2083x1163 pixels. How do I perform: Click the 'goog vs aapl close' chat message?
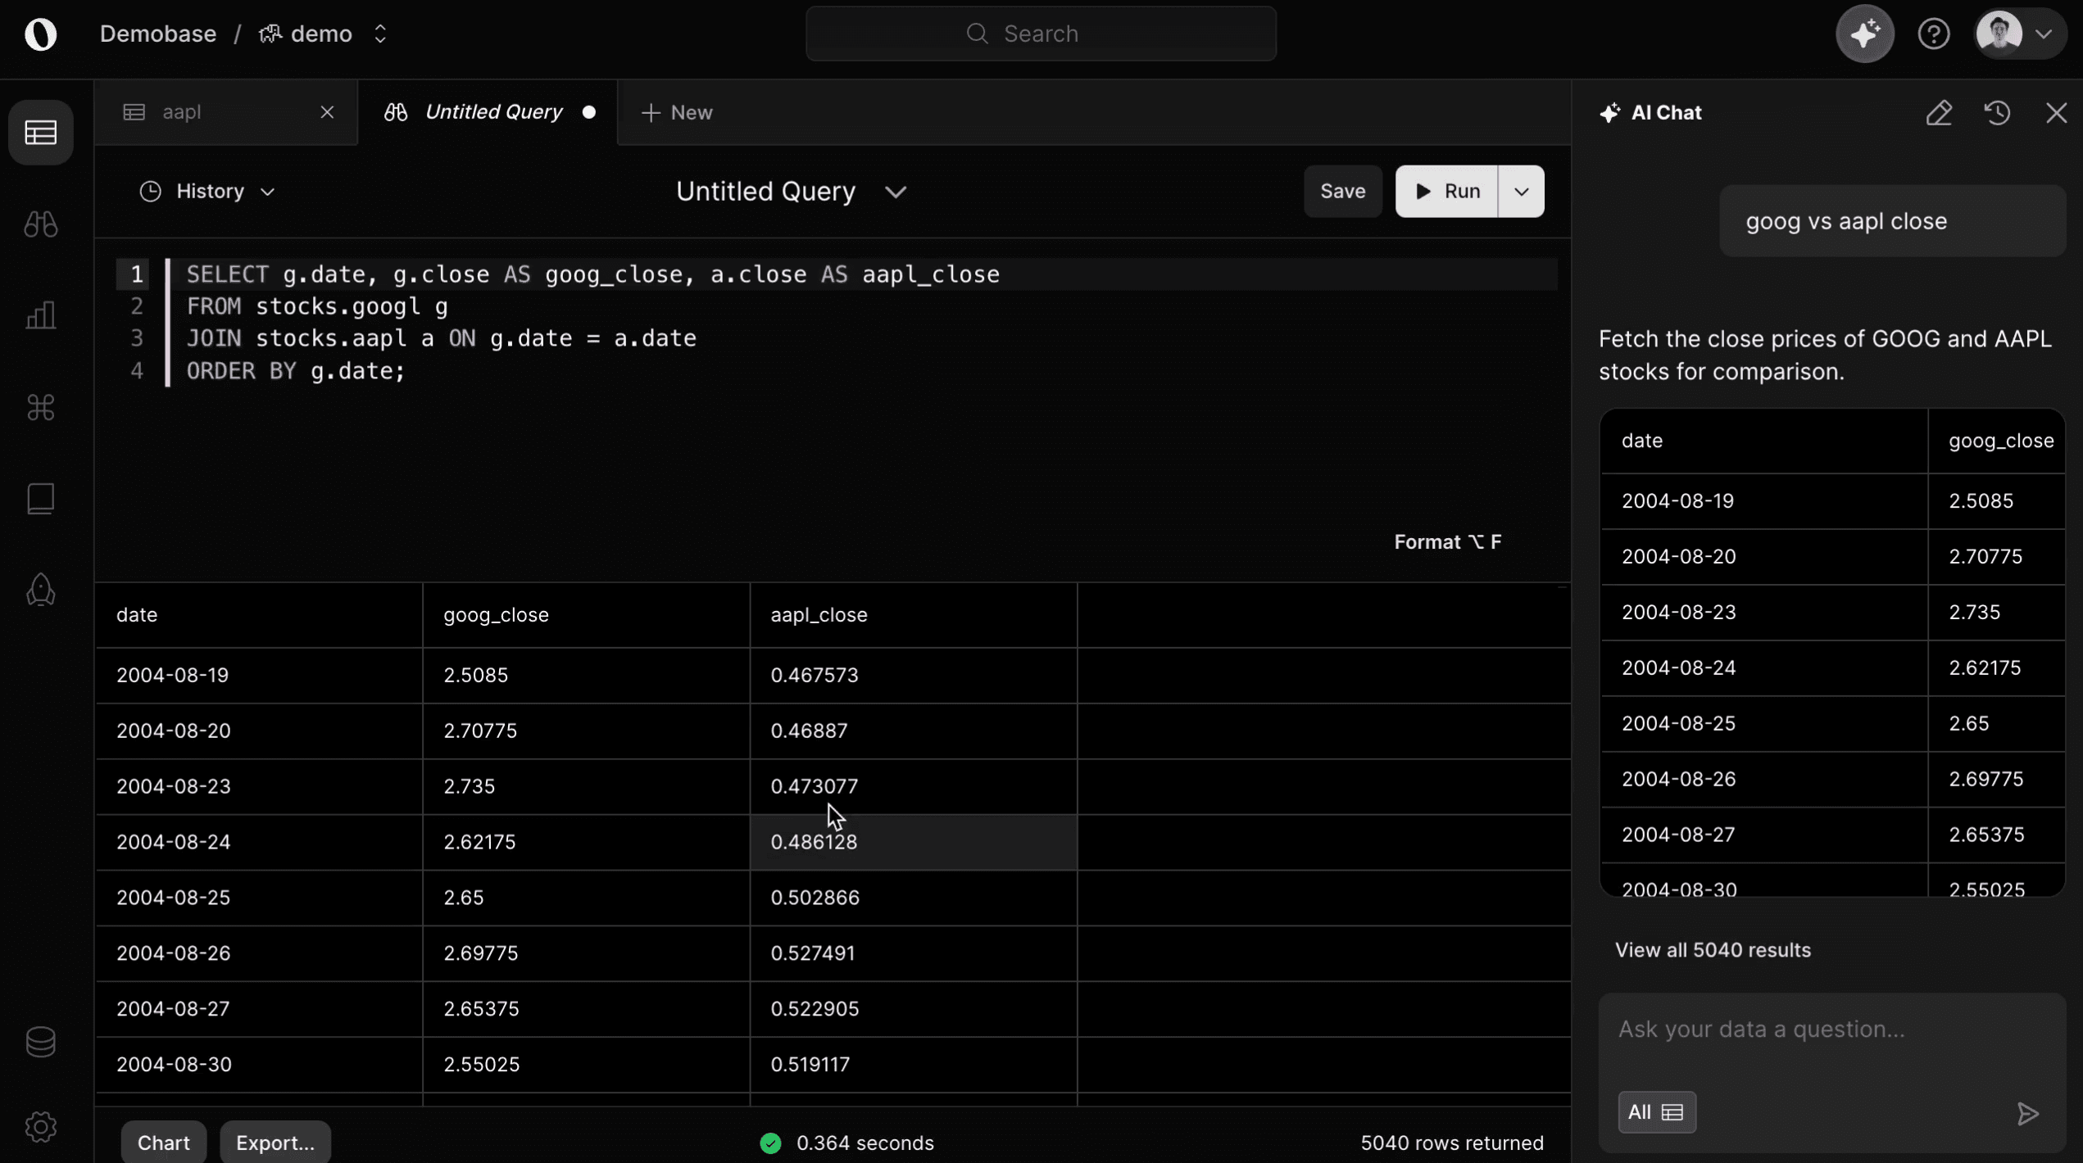tap(1892, 221)
